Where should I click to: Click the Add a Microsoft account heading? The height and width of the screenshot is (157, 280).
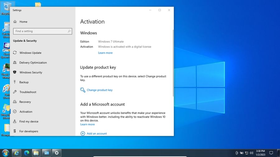click(x=102, y=104)
